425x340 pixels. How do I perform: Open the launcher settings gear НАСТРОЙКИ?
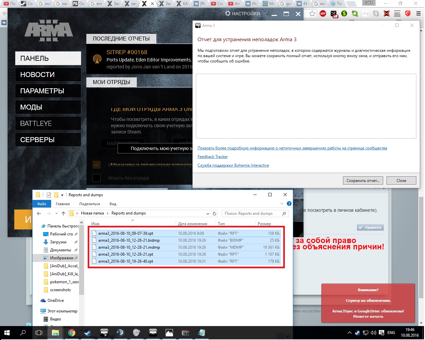pos(242,14)
